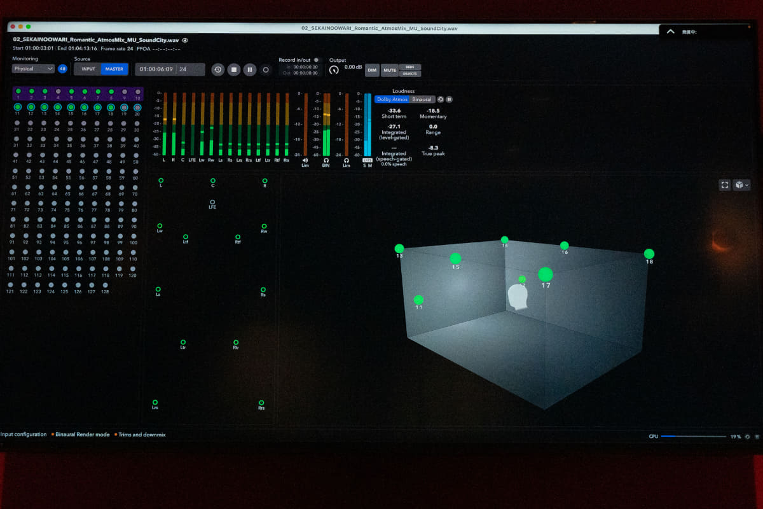
Task: Select the Dolby Atmos loudness tab
Action: tap(392, 99)
